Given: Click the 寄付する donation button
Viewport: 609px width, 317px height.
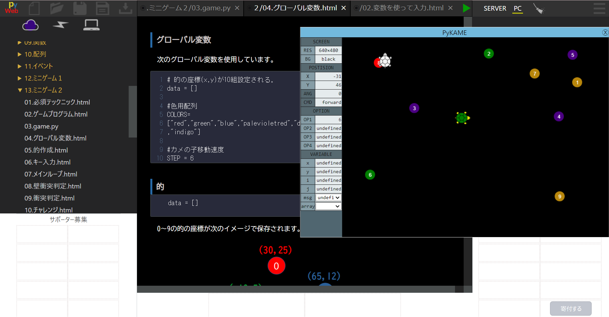Looking at the screenshot, I should [570, 308].
